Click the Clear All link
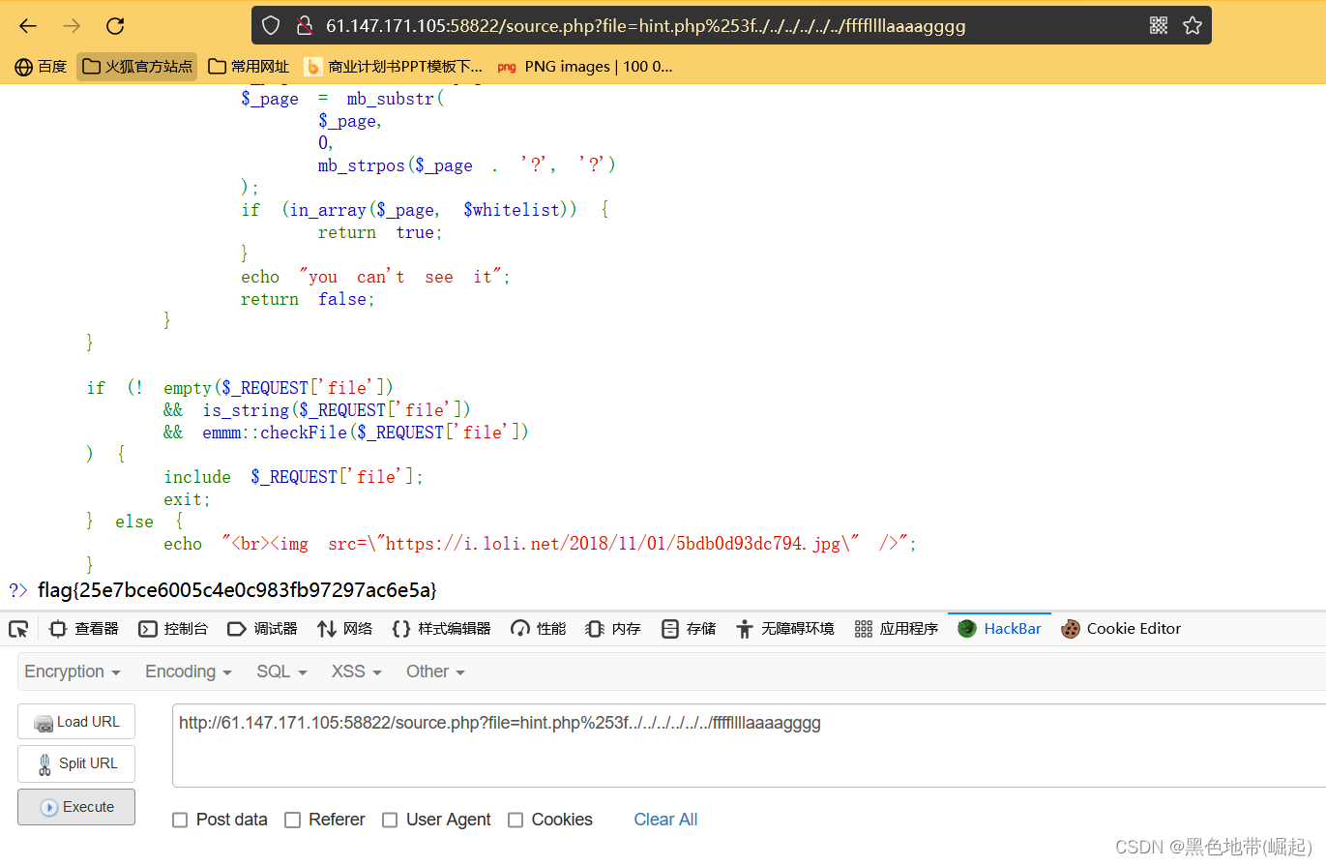1326x866 pixels. pyautogui.click(x=665, y=820)
